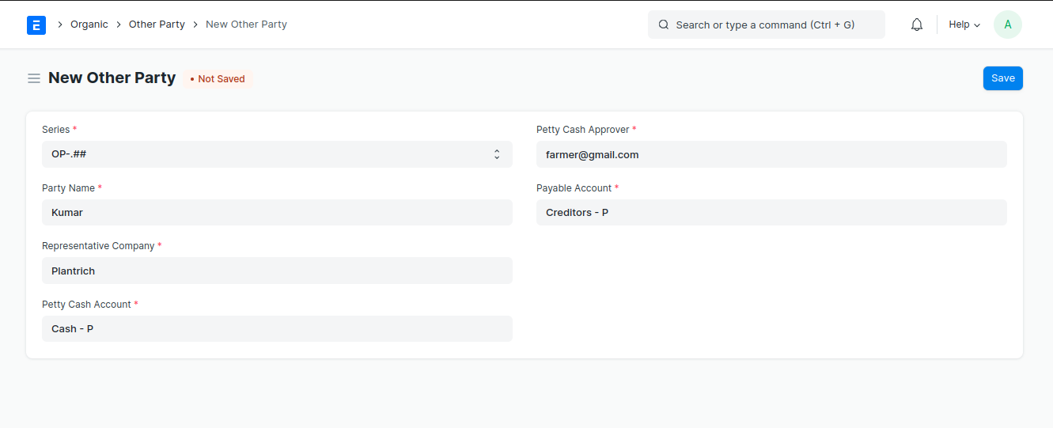Edit the Payable Account field
Viewport: 1053px width, 428px height.
[x=771, y=212]
